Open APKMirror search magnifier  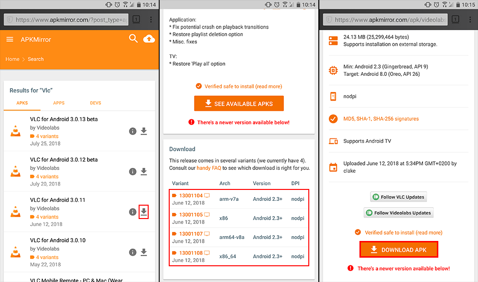pos(133,39)
